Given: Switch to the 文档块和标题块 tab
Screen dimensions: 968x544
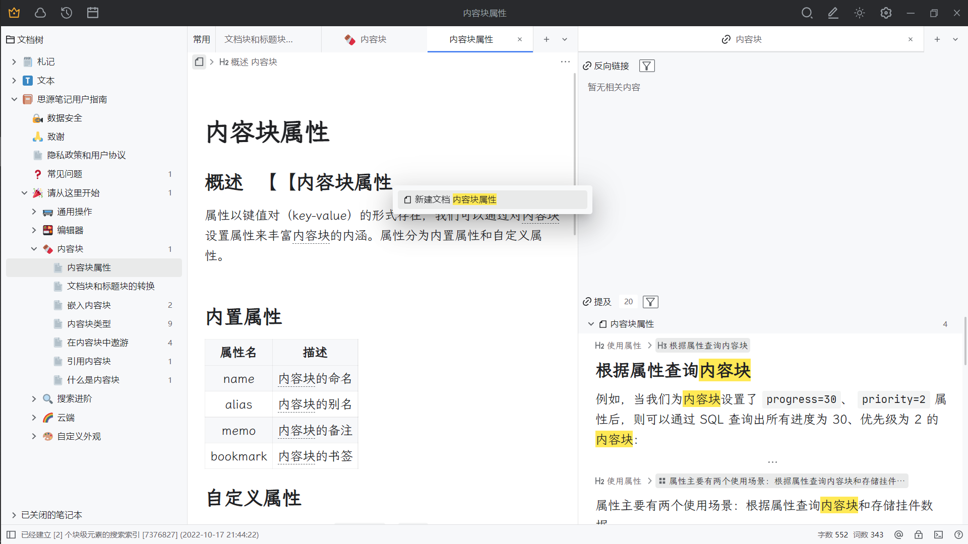Looking at the screenshot, I should pos(259,39).
